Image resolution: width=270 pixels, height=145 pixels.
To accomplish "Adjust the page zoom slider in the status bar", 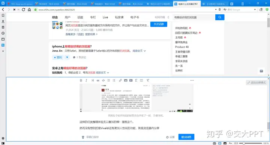I will click(x=250, y=143).
